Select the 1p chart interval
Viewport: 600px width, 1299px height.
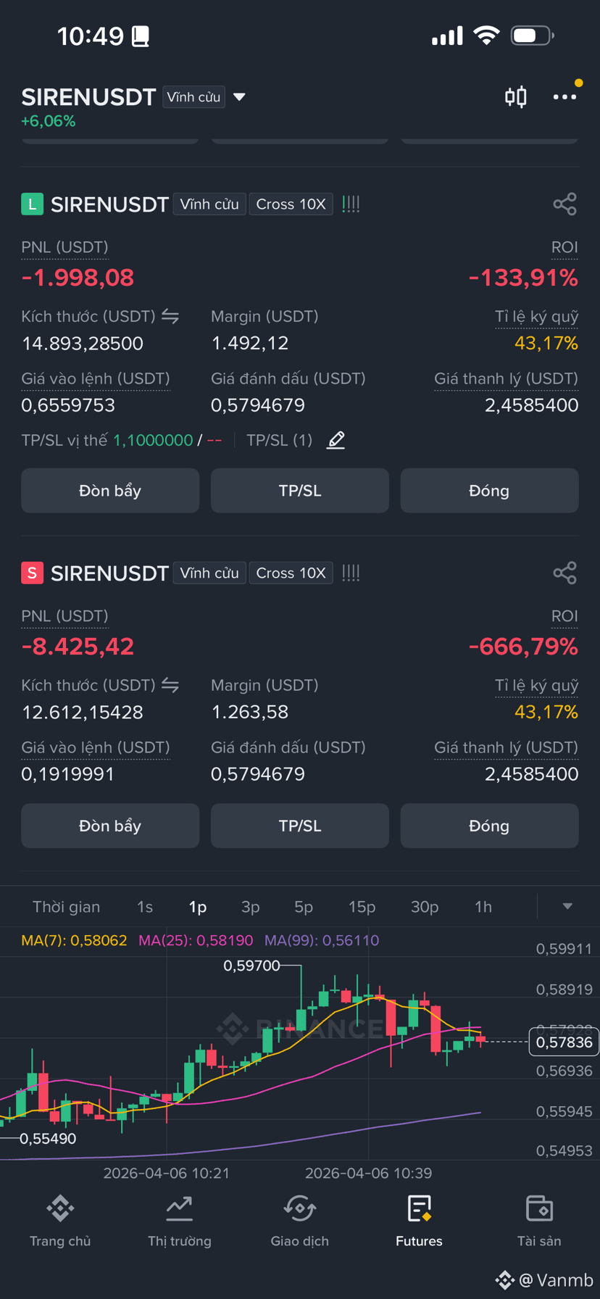pyautogui.click(x=198, y=907)
